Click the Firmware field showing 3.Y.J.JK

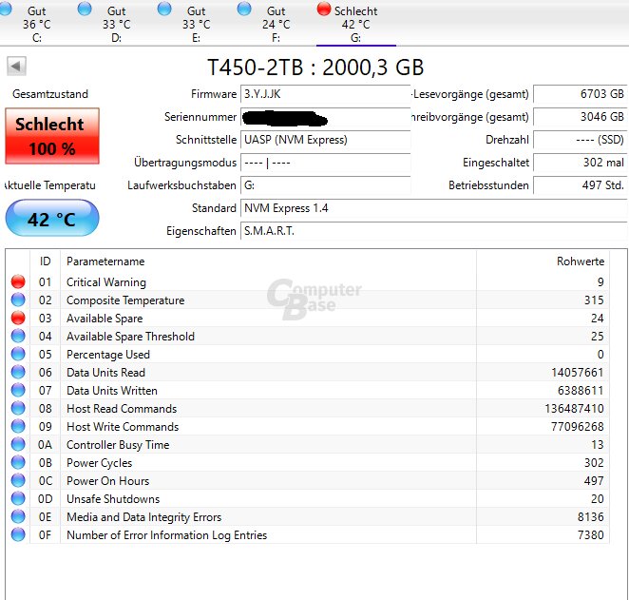coord(325,94)
